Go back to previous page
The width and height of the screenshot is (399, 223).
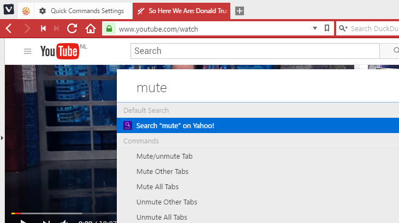(x=9, y=28)
